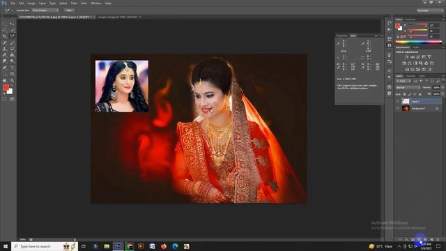Select the Rectangular Marquee tool

point(4,24)
